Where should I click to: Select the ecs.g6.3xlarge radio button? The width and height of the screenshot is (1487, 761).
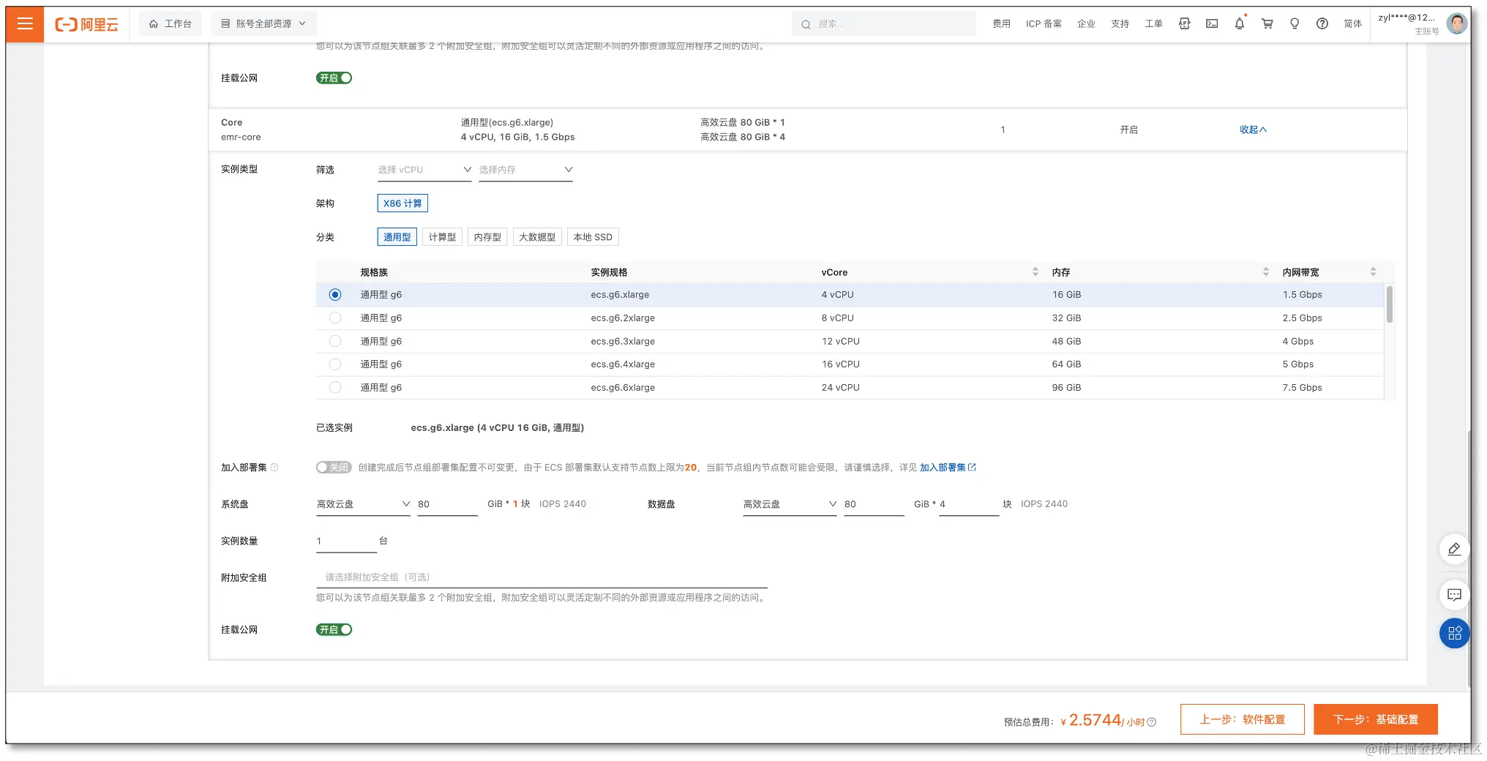tap(335, 341)
